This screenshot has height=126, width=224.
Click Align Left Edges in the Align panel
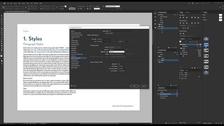pos(181,17)
